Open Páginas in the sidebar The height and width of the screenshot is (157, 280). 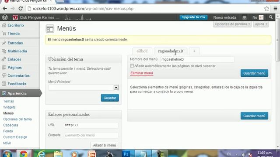click(14, 68)
